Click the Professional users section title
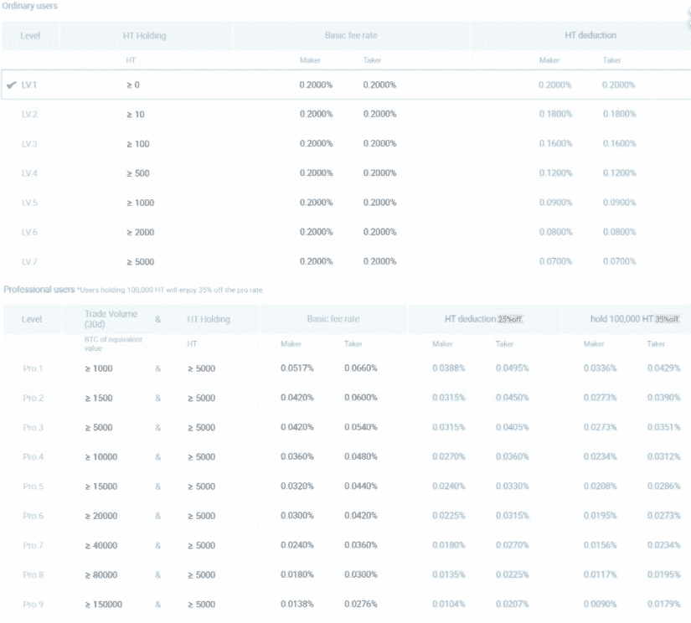This screenshot has height=623, width=691. pos(39,290)
